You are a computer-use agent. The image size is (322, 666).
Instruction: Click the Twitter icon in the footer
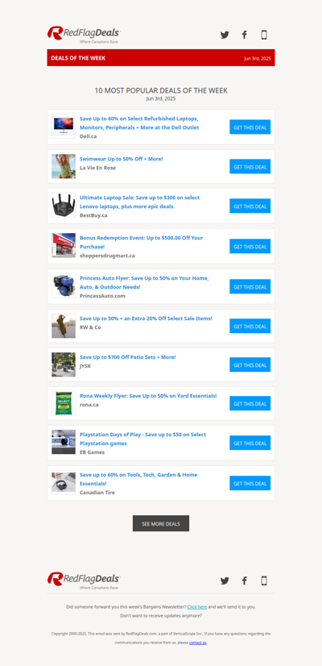pyautogui.click(x=225, y=581)
